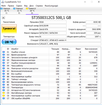Click yellow status dot for attribute C5

click(4, 93)
